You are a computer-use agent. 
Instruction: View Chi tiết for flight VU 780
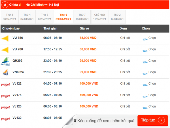click(x=125, y=49)
